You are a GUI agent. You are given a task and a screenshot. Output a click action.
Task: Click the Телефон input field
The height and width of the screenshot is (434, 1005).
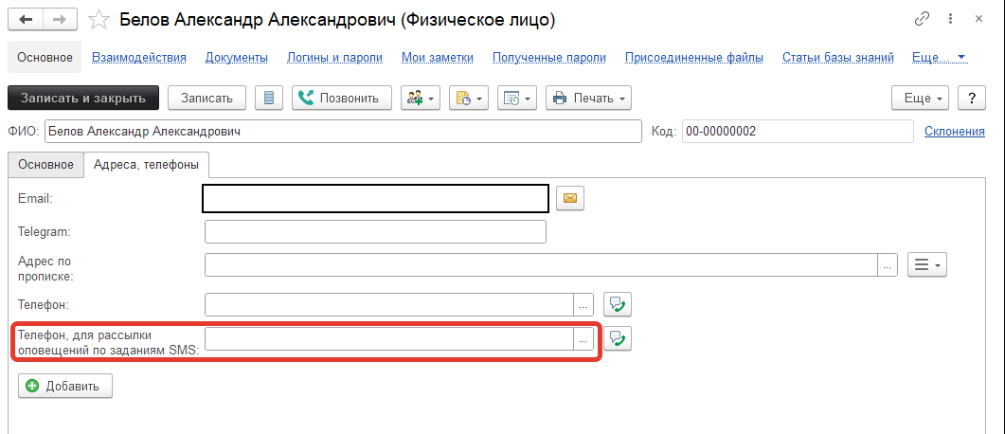(x=389, y=305)
